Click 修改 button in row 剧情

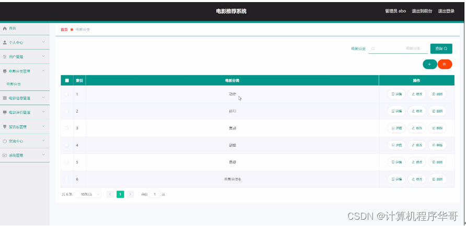tap(417, 145)
